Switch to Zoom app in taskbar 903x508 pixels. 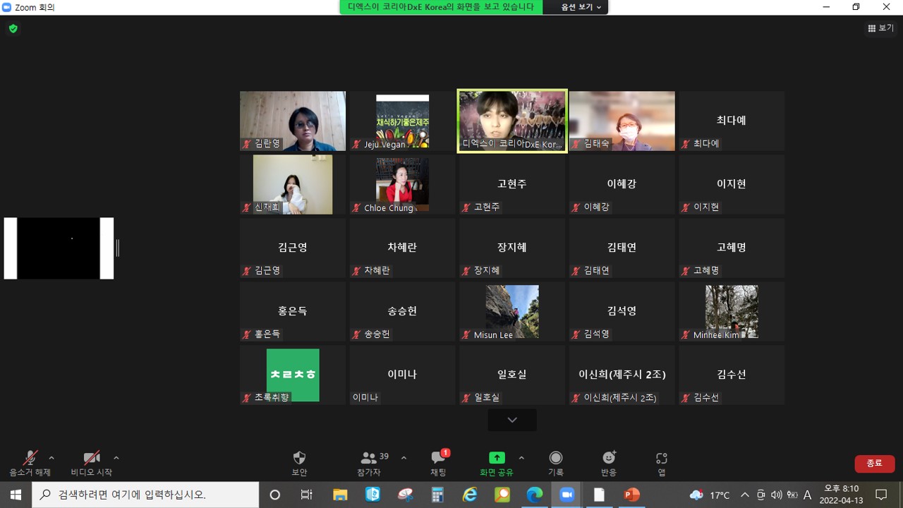(x=566, y=495)
